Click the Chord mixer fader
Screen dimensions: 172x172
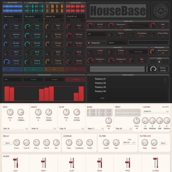click(155, 158)
